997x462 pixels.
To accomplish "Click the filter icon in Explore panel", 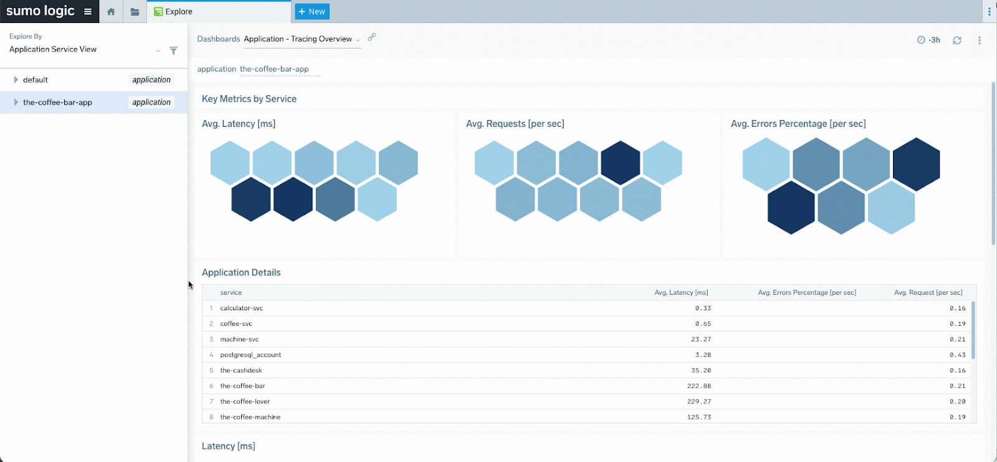I will 173,50.
